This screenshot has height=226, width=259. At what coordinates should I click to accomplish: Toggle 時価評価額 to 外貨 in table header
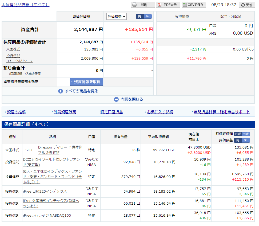coord(246,134)
